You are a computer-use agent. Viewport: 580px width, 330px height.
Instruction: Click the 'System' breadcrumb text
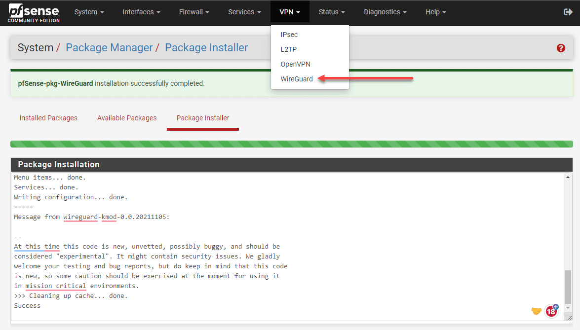pyautogui.click(x=36, y=48)
